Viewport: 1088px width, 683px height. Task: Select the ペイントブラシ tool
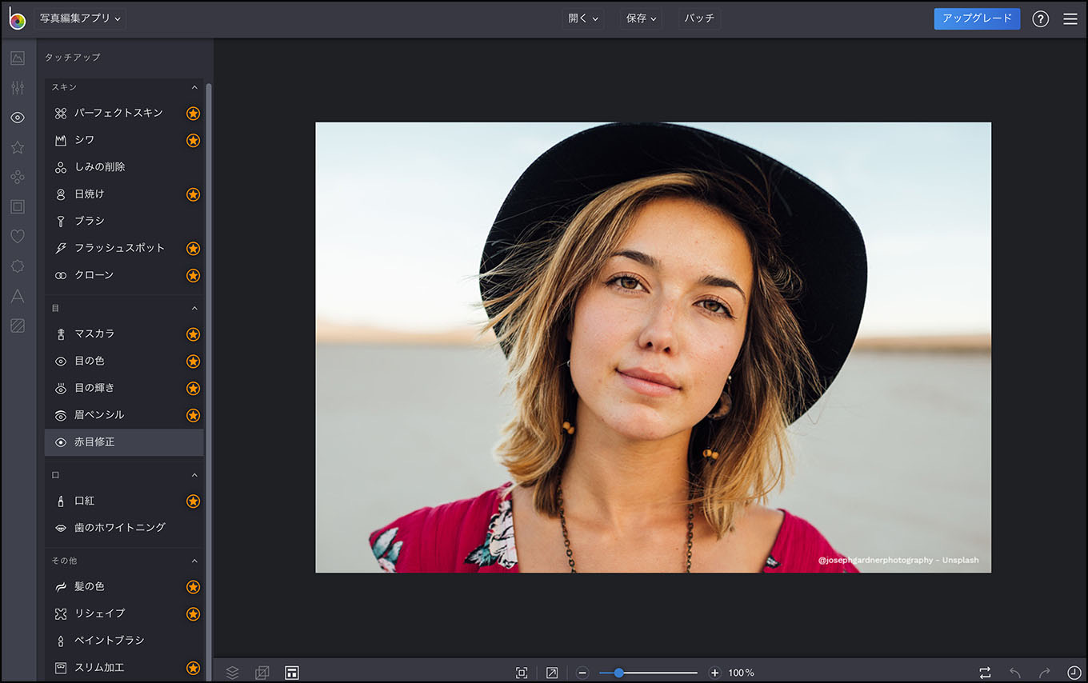124,641
